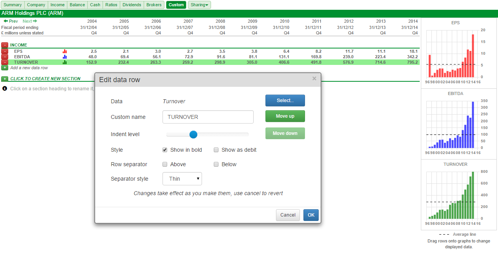Screen dimensions: 498x253
Task: Click the info icon beside the section heading hint
Action: click(5, 89)
